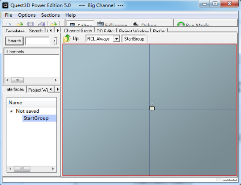This screenshot has height=185, width=241.
Task: Select StartGroup in the Interfaces tree
Action: [x=36, y=118]
